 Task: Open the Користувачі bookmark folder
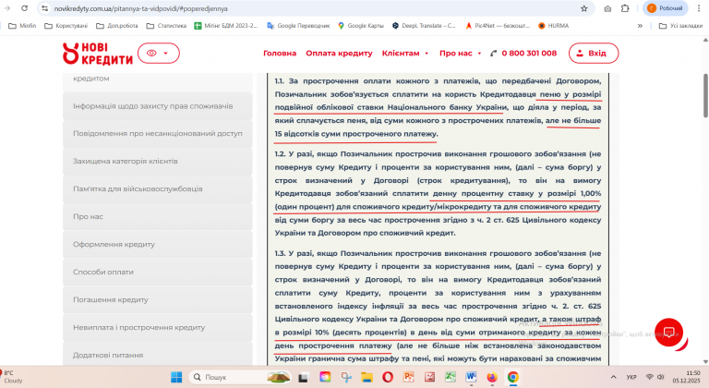coord(66,26)
